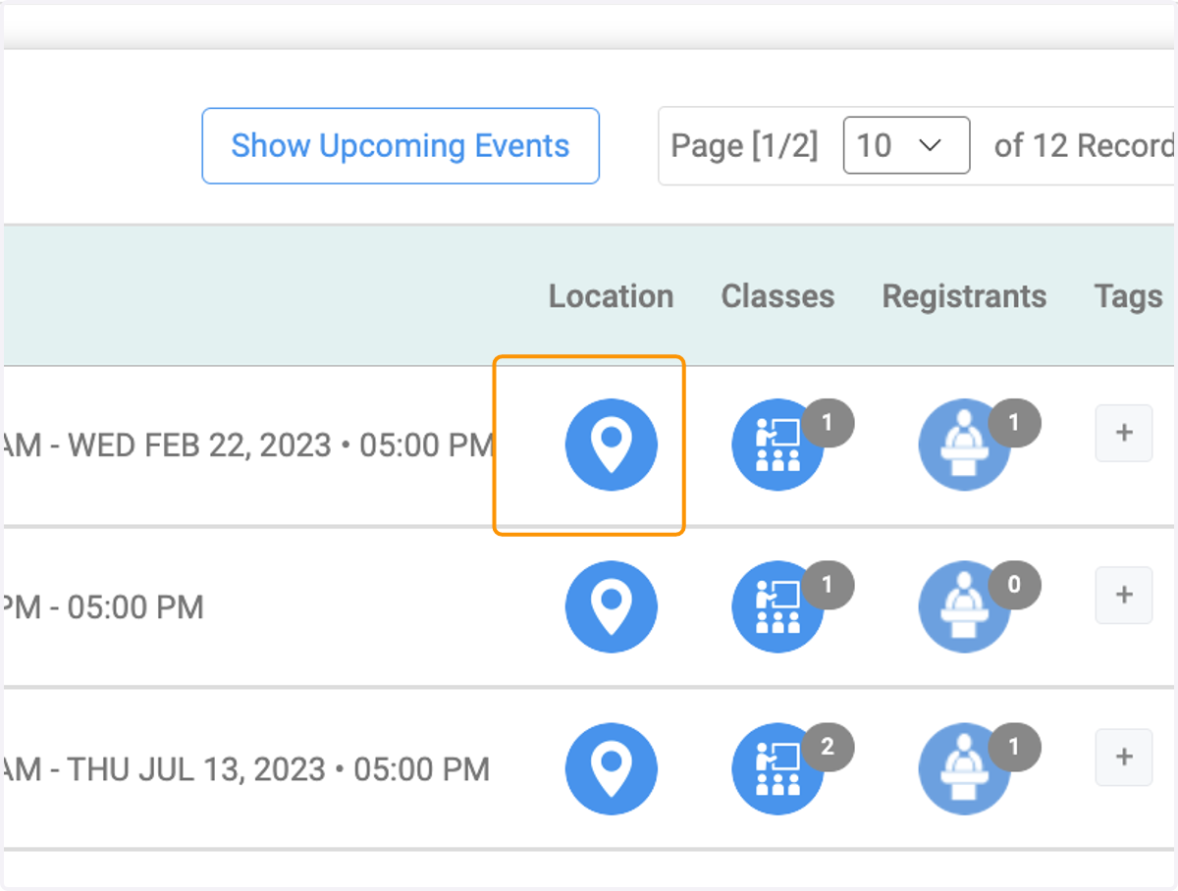Click the Location column header
Viewport: 1178px width, 891px height.
[611, 296]
